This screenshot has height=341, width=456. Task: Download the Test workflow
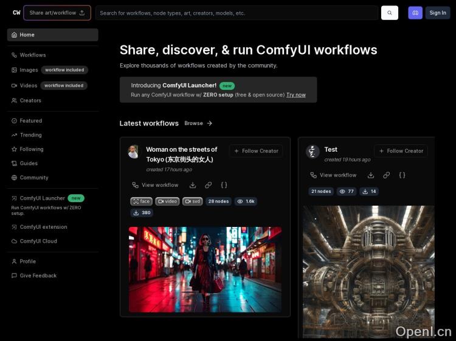pos(370,175)
